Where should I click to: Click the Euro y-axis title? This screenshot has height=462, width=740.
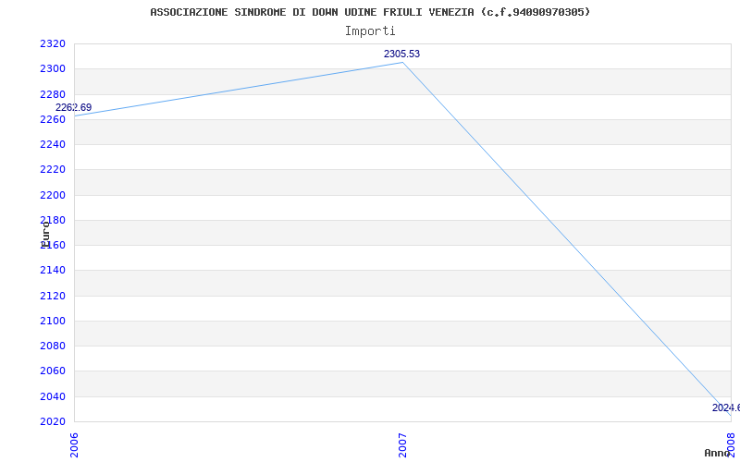45,235
